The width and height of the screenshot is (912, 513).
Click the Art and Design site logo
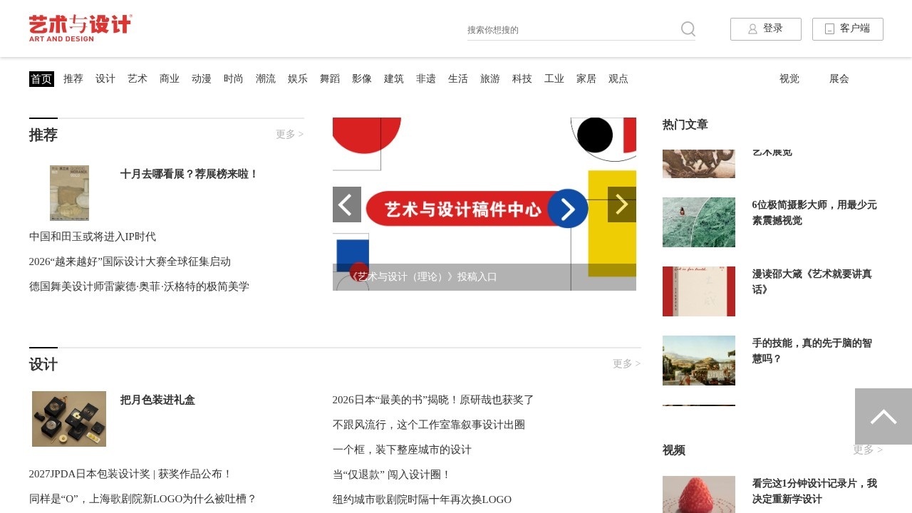point(81,28)
